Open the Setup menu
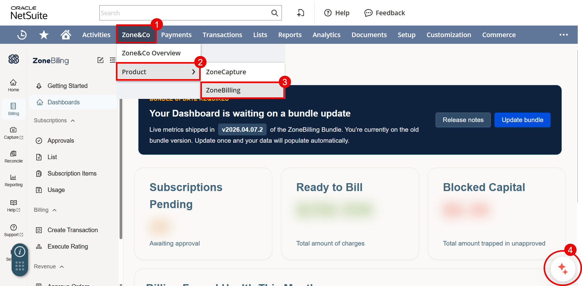This screenshot has height=286, width=582. click(x=407, y=35)
